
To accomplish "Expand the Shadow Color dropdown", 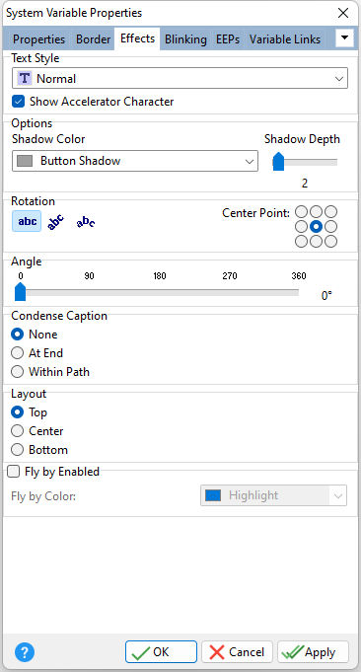I will 135,161.
